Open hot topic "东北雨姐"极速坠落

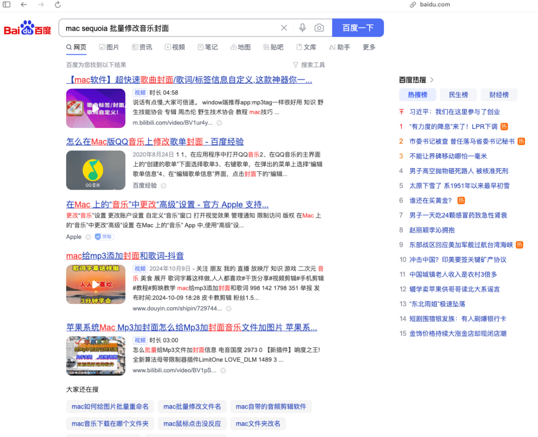pyautogui.click(x=437, y=304)
